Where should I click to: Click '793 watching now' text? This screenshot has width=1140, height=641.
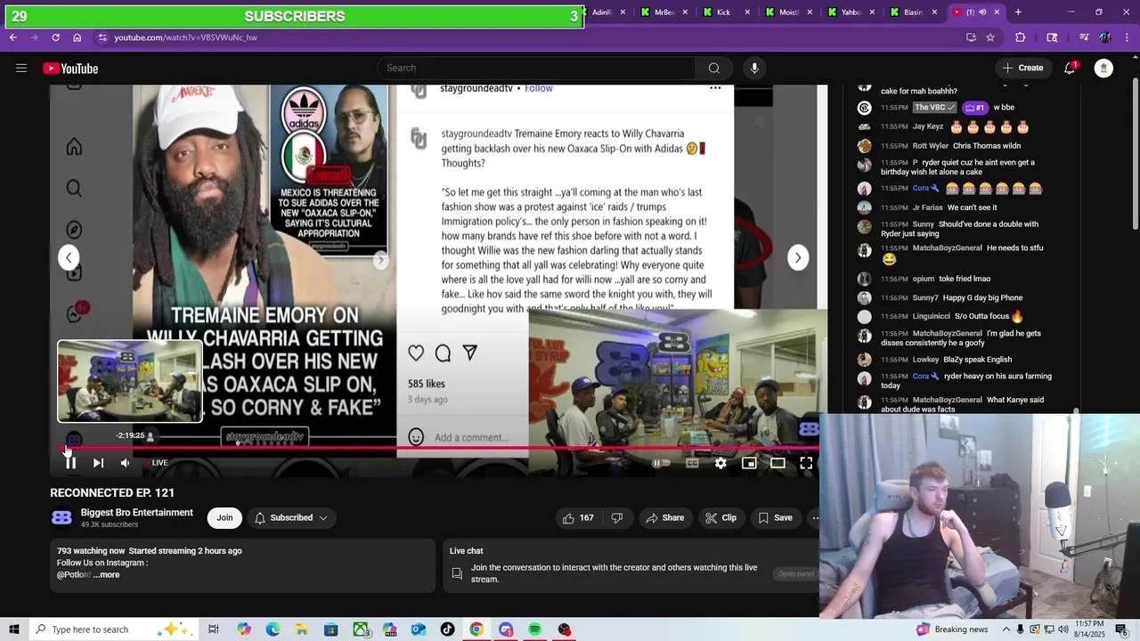tap(91, 551)
